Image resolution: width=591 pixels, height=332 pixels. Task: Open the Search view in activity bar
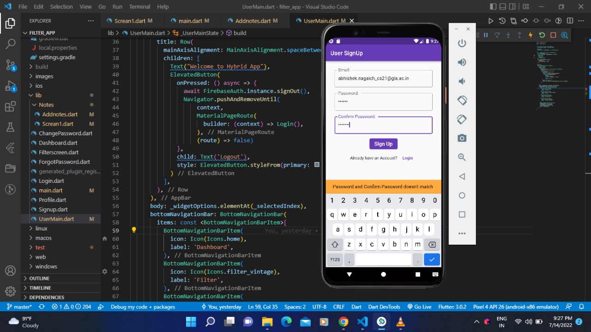click(10, 44)
